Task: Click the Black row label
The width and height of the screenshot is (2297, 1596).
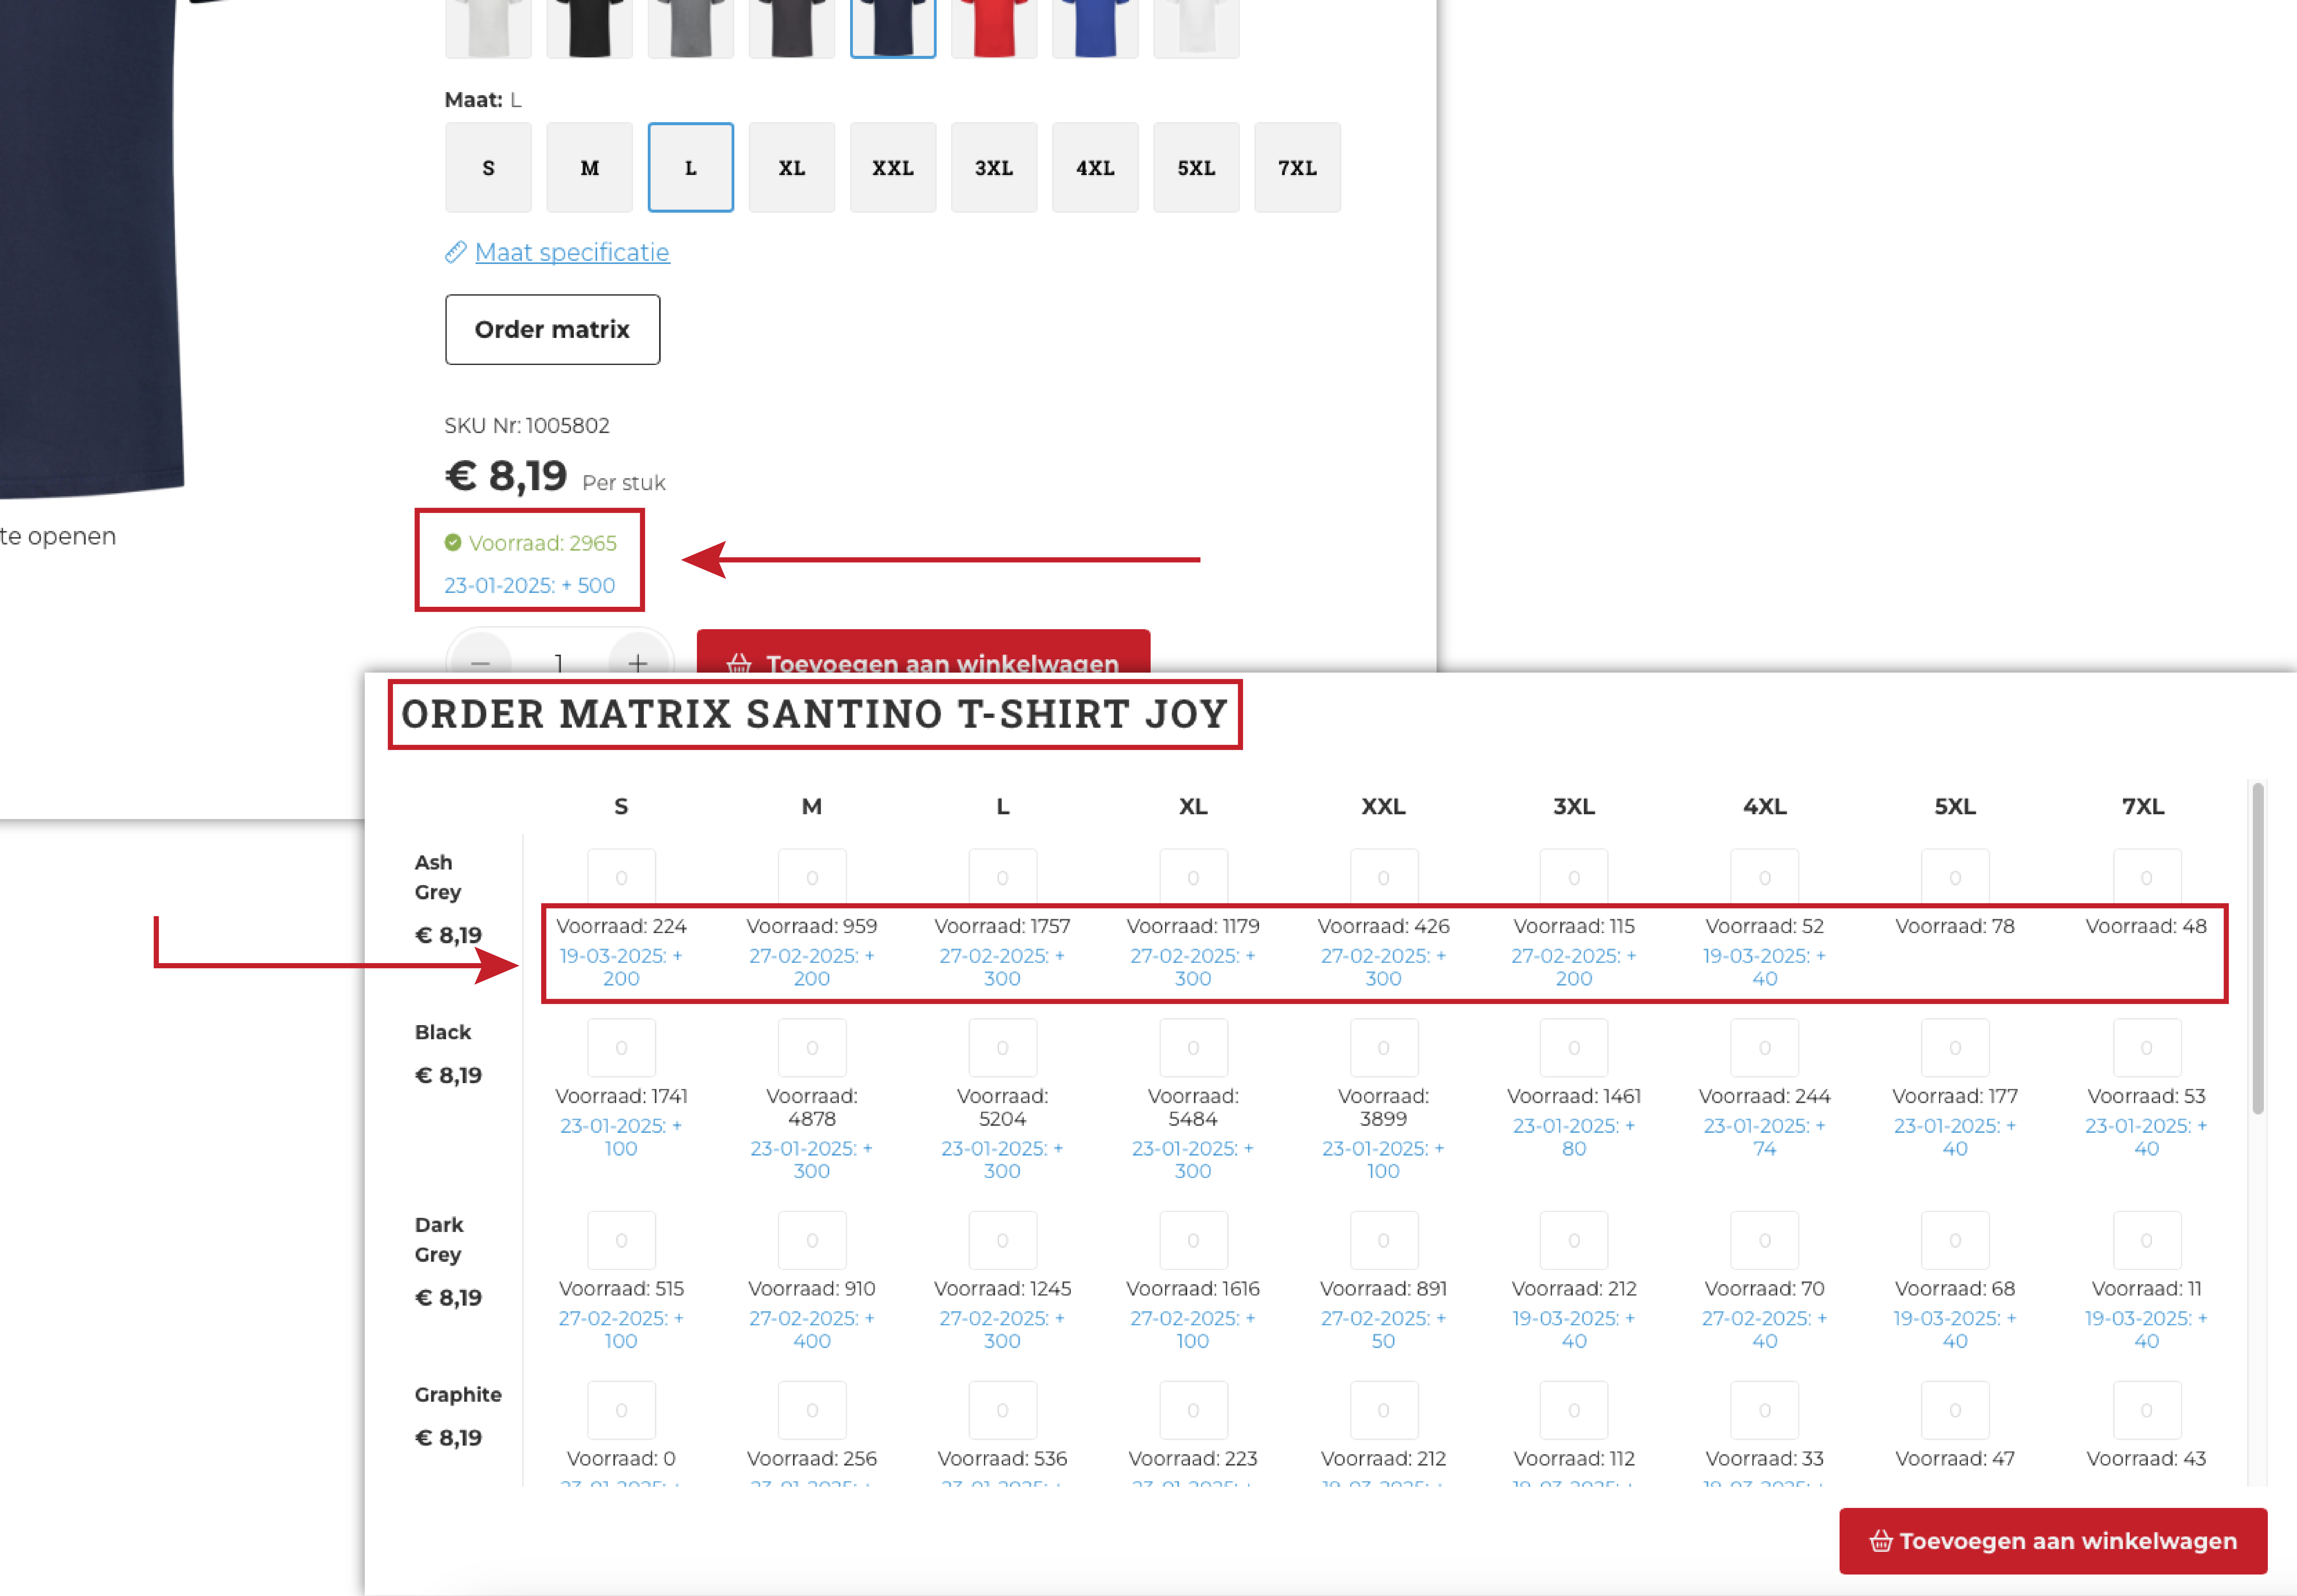Action: click(x=443, y=1032)
